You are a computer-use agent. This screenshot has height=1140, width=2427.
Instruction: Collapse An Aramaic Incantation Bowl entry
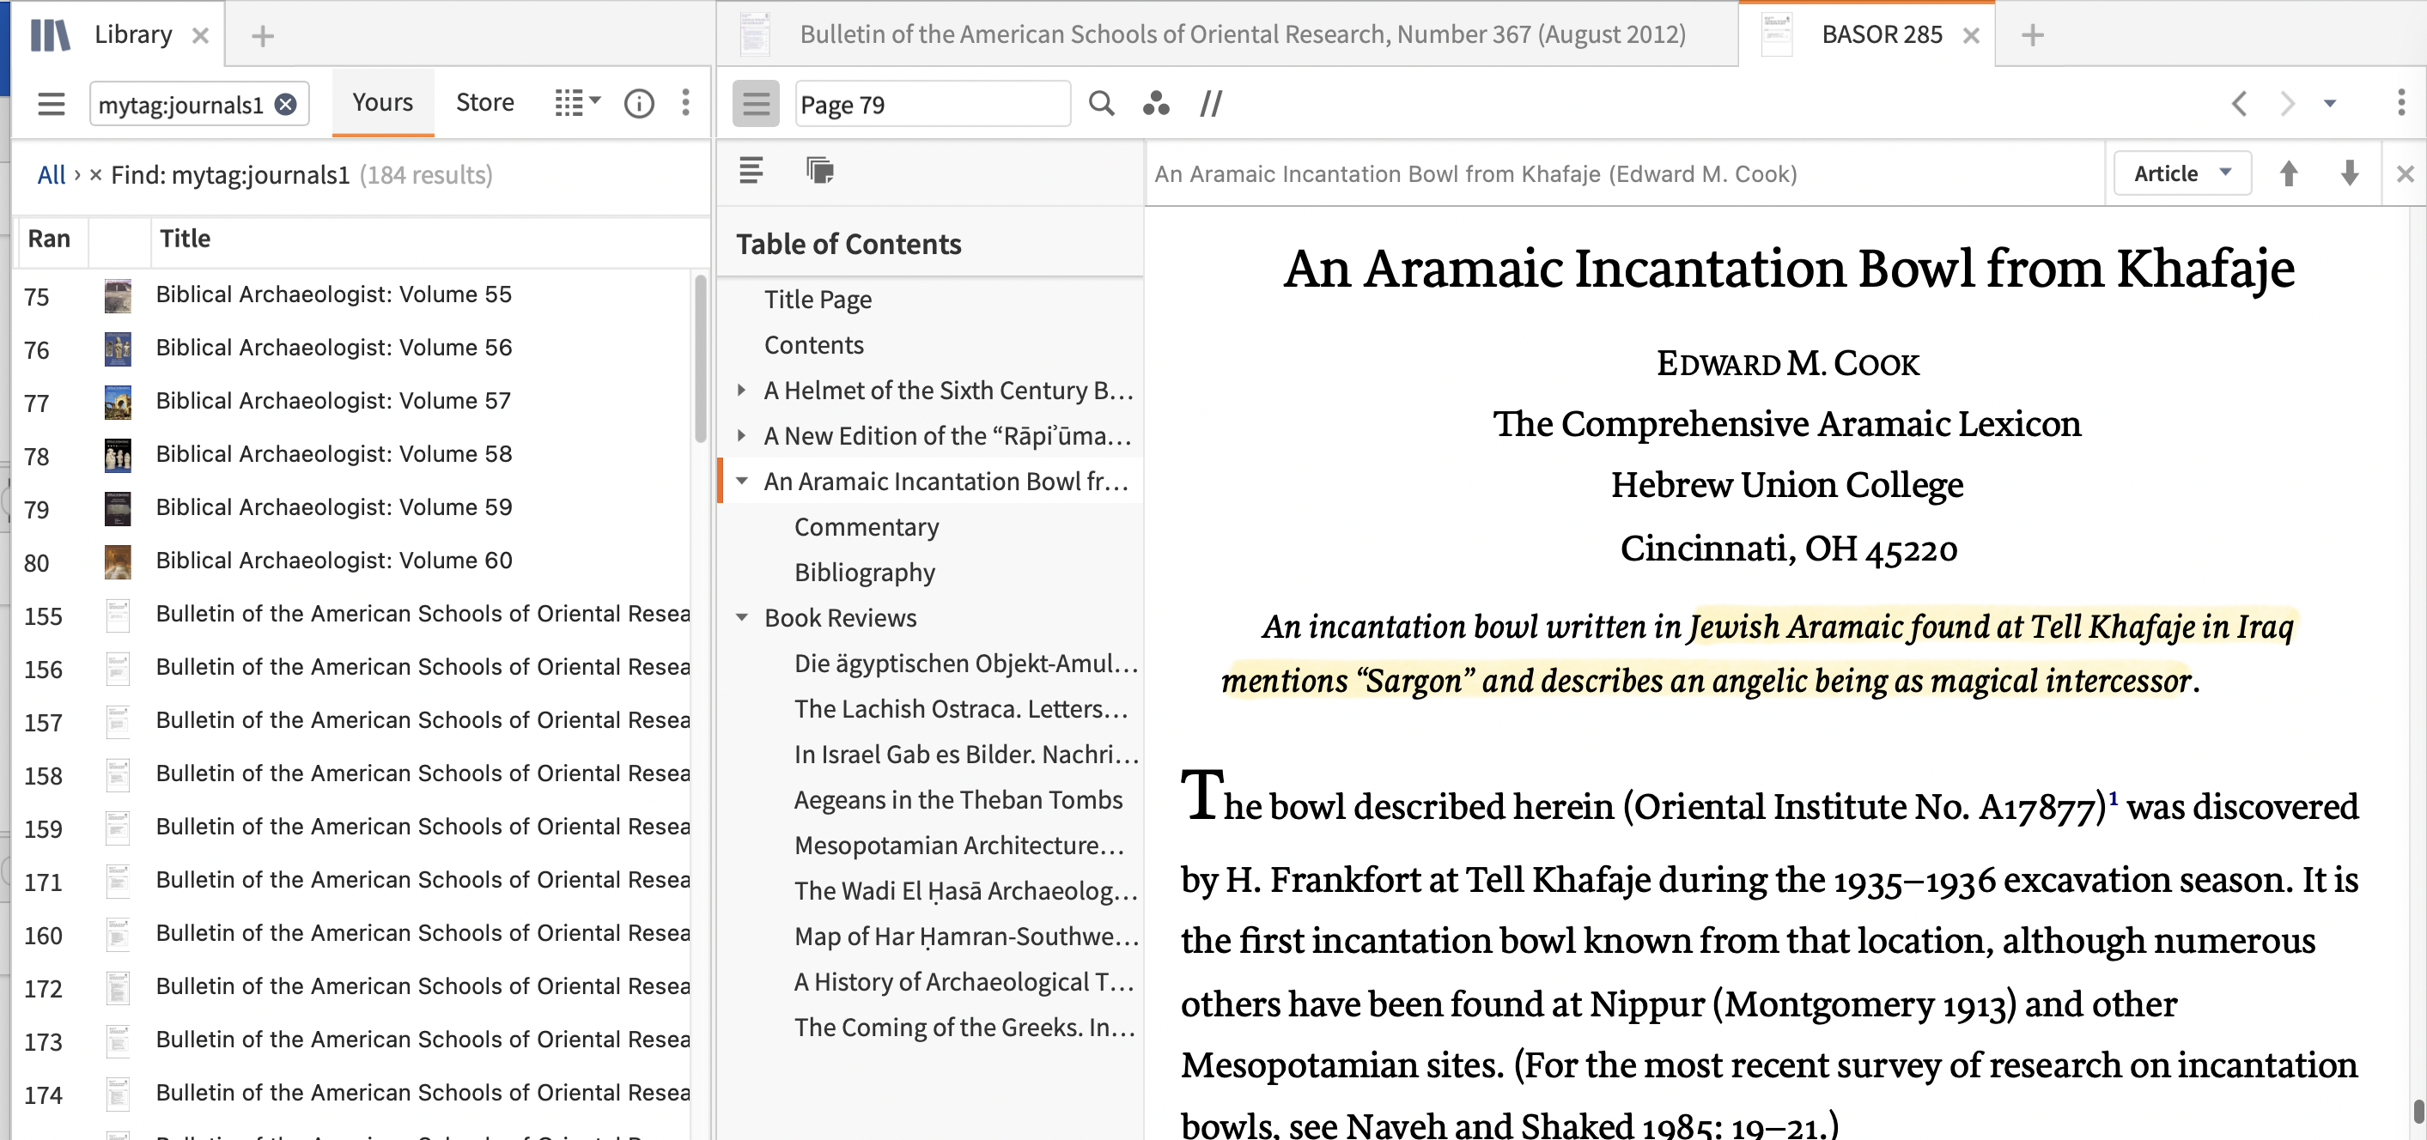pos(741,481)
